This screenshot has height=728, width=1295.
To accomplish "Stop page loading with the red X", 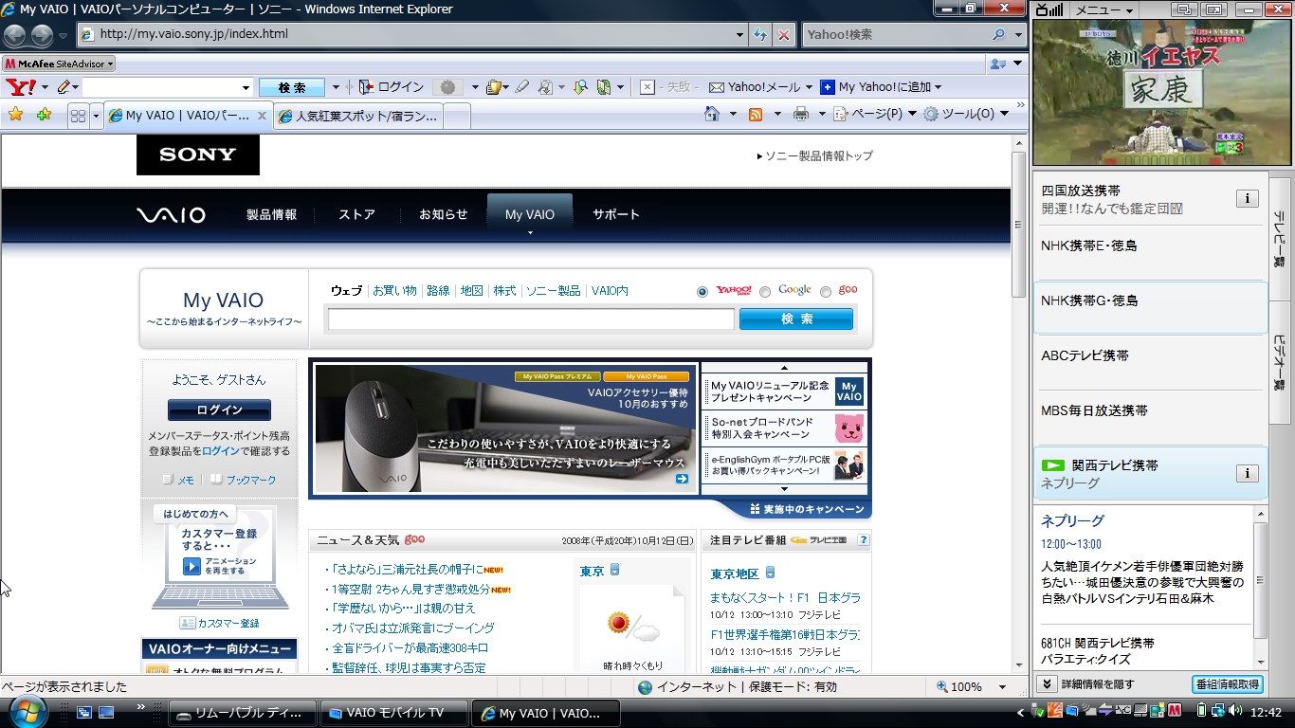I will coord(784,35).
